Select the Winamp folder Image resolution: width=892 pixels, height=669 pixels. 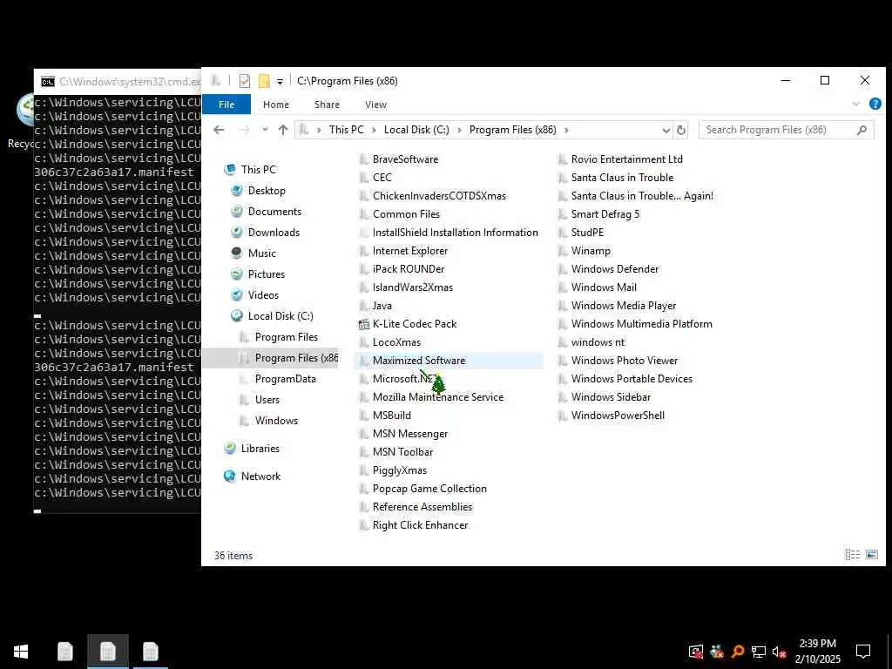pyautogui.click(x=591, y=251)
